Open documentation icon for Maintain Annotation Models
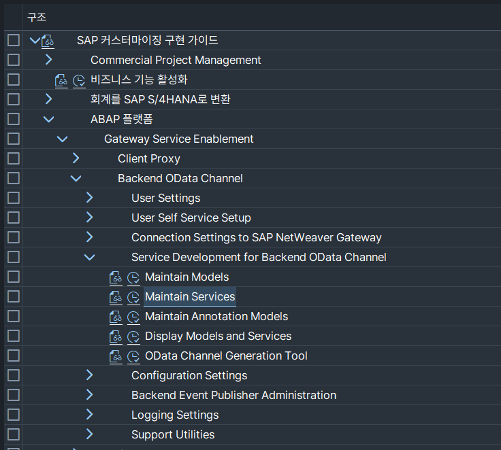501x450 pixels. [116, 317]
